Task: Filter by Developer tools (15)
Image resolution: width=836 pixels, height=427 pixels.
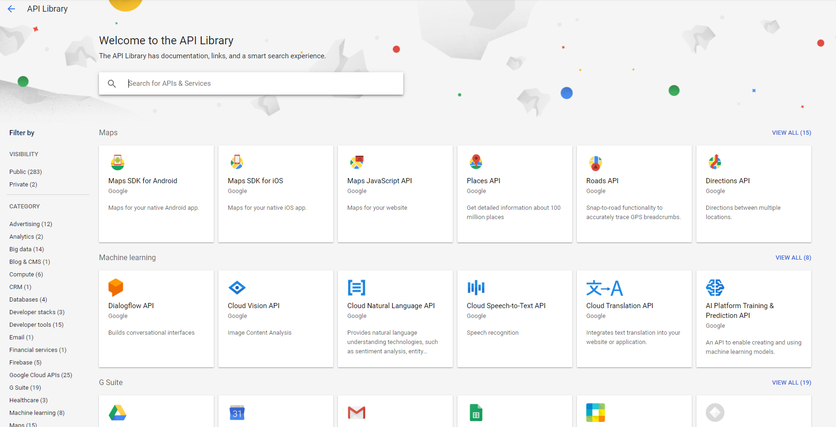Action: click(x=36, y=325)
